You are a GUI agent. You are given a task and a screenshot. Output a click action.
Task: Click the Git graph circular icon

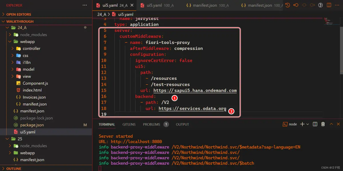(x=321, y=5)
